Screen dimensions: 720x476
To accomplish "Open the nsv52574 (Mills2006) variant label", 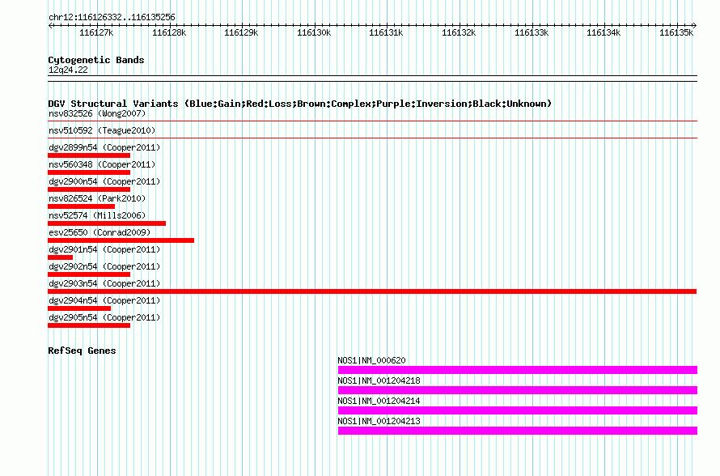I will [x=97, y=215].
